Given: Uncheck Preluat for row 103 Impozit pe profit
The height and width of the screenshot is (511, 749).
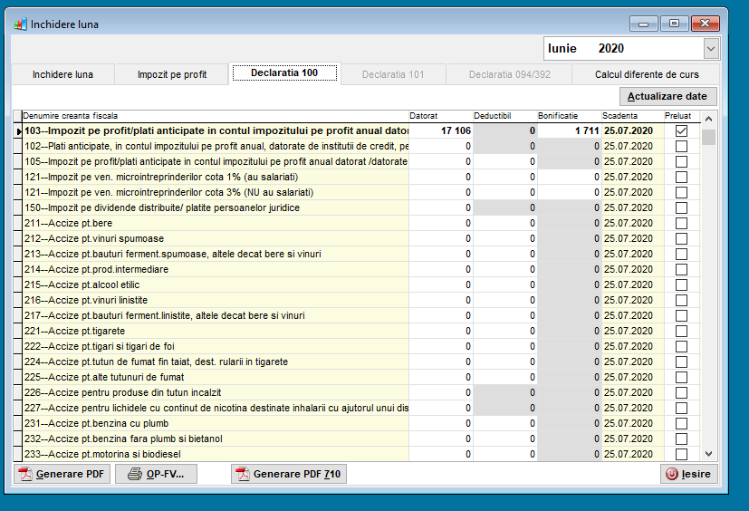Looking at the screenshot, I should click(x=682, y=131).
